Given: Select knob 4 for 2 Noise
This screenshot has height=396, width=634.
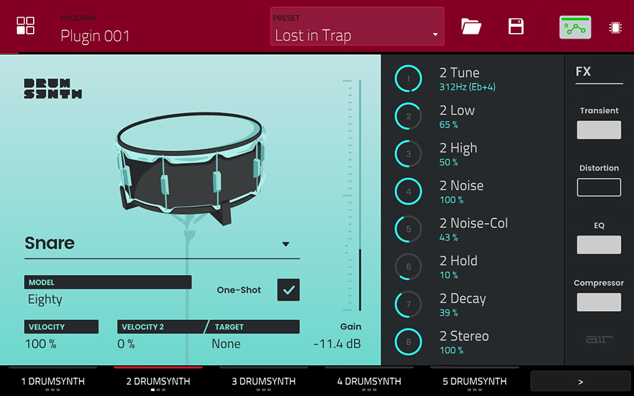Looking at the screenshot, I should tap(409, 191).
